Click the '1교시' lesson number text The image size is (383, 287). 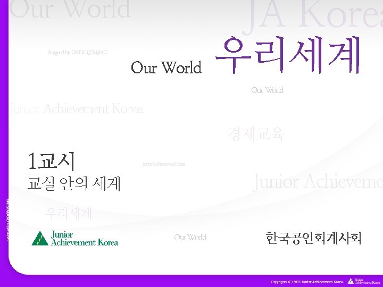coord(51,161)
